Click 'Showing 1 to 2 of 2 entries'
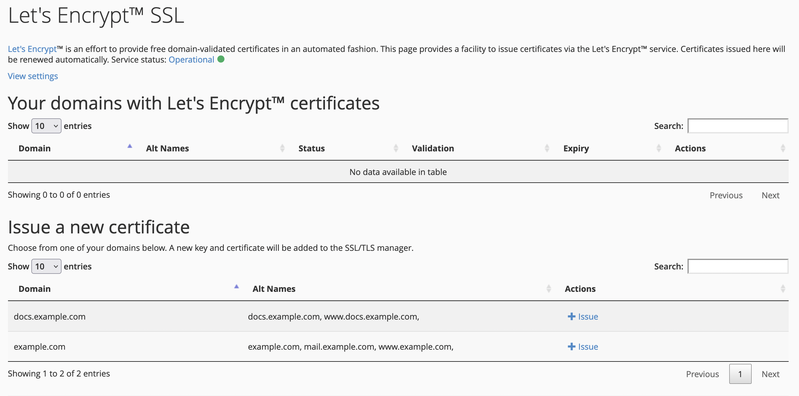This screenshot has height=396, width=799. [x=59, y=373]
